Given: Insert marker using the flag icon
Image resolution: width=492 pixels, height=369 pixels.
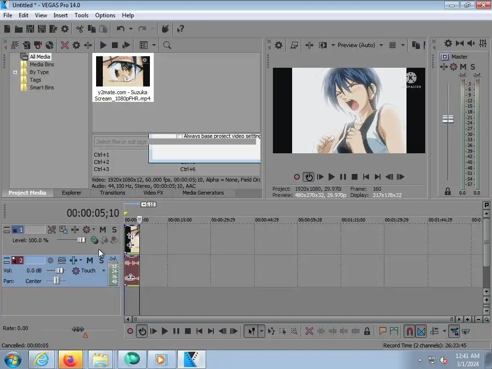Looking at the screenshot, I should click(382, 331).
